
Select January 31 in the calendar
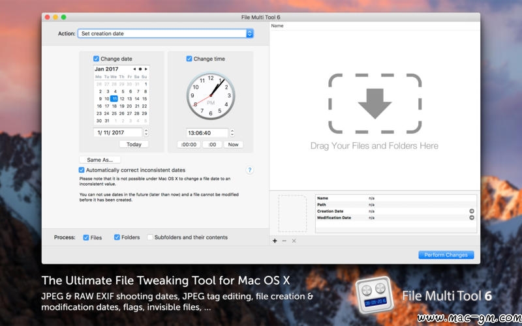pos(107,121)
